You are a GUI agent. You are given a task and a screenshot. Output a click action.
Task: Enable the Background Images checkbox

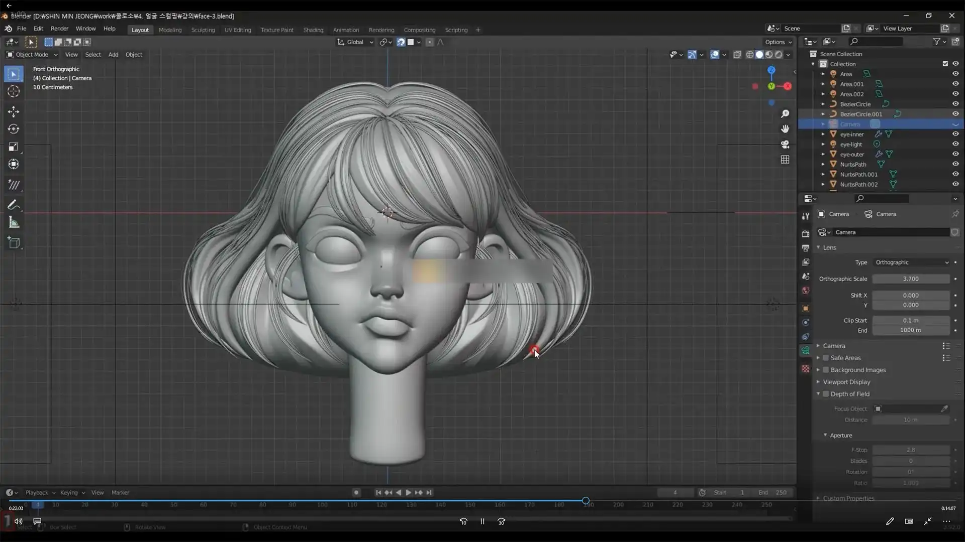(826, 370)
